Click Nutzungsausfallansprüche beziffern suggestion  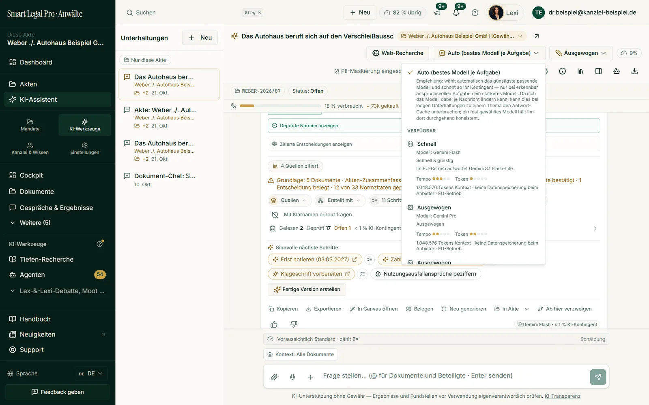coord(426,274)
